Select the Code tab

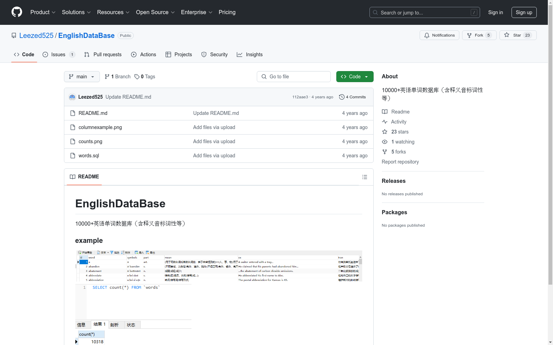click(x=24, y=55)
